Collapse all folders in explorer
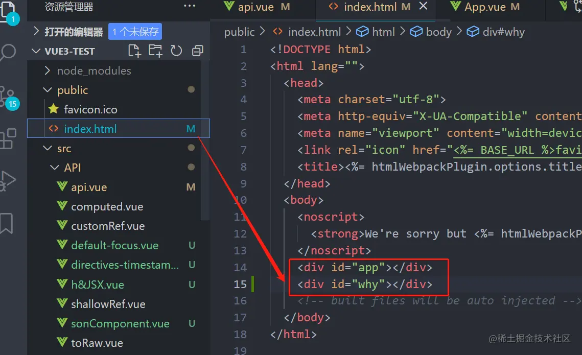The image size is (582, 355). 197,51
